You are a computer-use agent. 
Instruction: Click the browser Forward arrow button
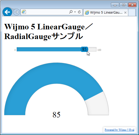point(16,12)
